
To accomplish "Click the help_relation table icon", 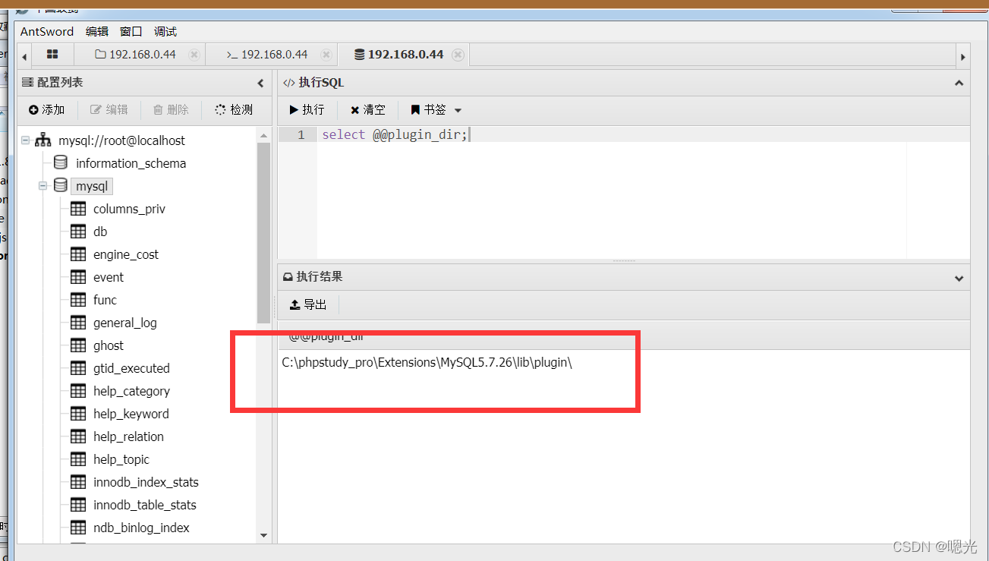I will [x=77, y=437].
